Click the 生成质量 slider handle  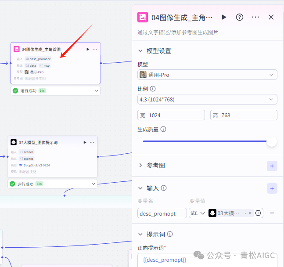click(x=272, y=141)
